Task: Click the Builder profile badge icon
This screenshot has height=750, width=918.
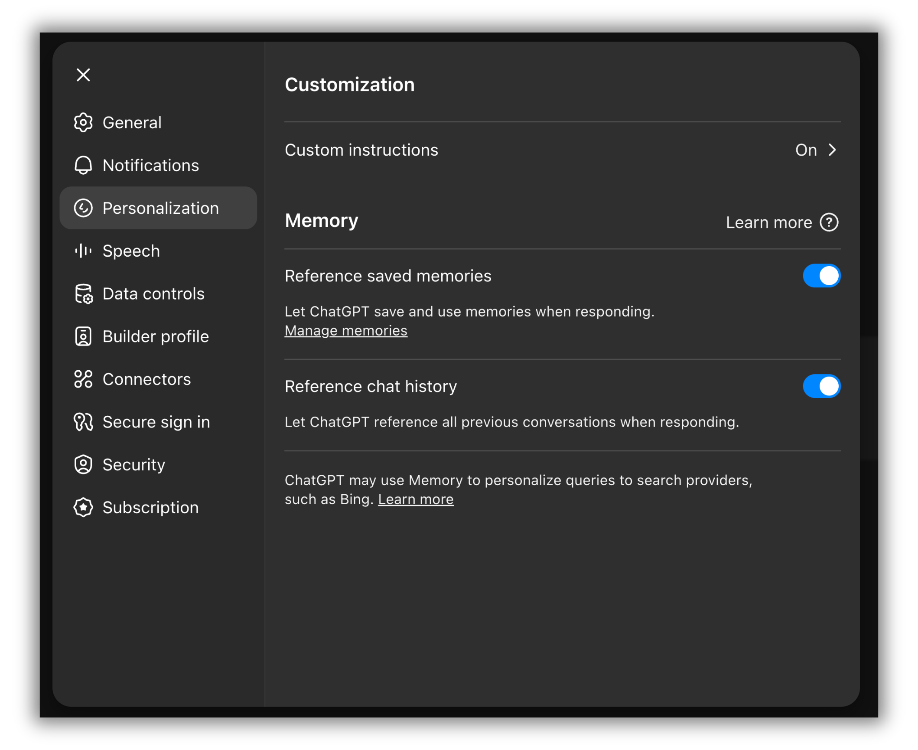Action: click(83, 336)
